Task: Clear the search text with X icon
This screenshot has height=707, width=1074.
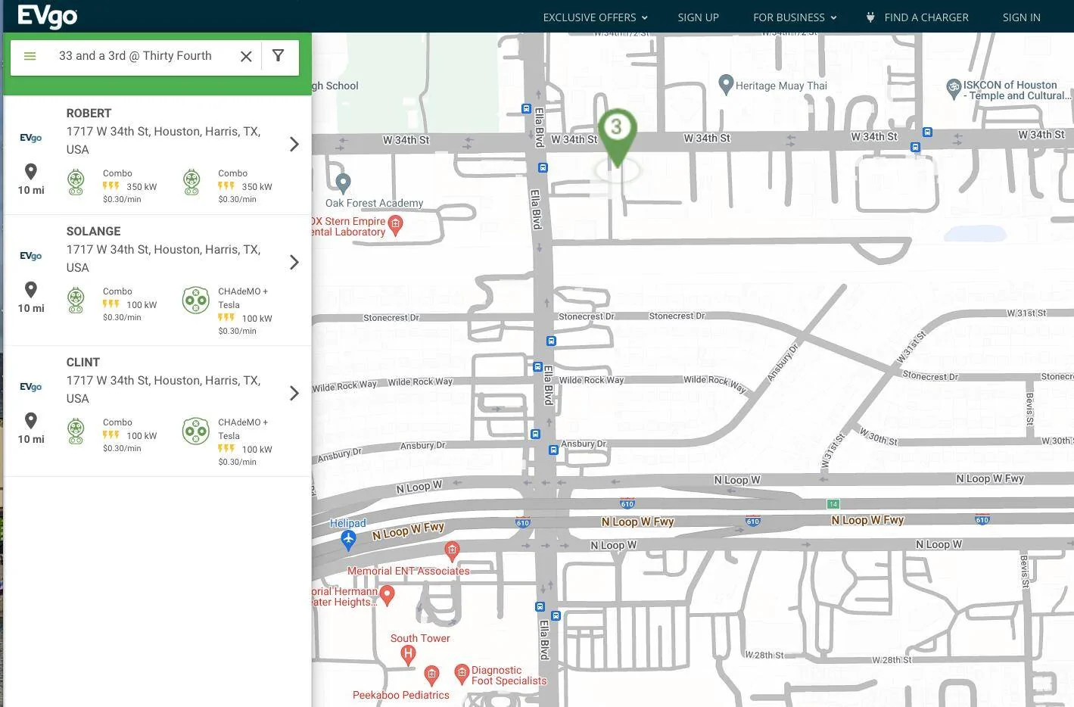Action: coord(246,56)
